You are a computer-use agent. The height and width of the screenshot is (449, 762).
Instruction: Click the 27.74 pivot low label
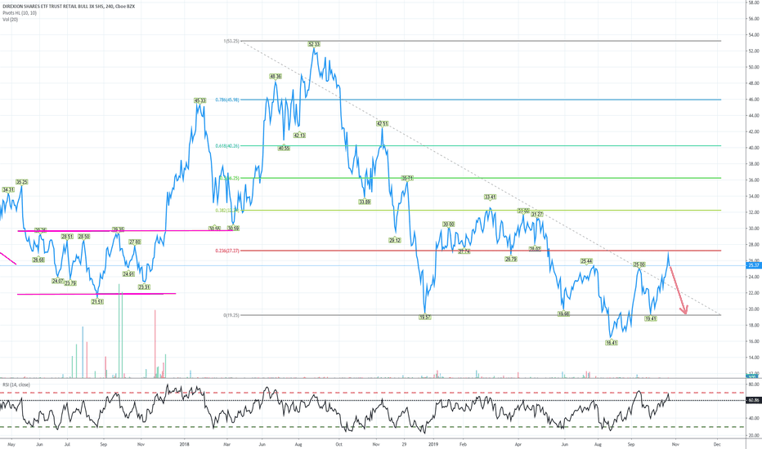[464, 251]
